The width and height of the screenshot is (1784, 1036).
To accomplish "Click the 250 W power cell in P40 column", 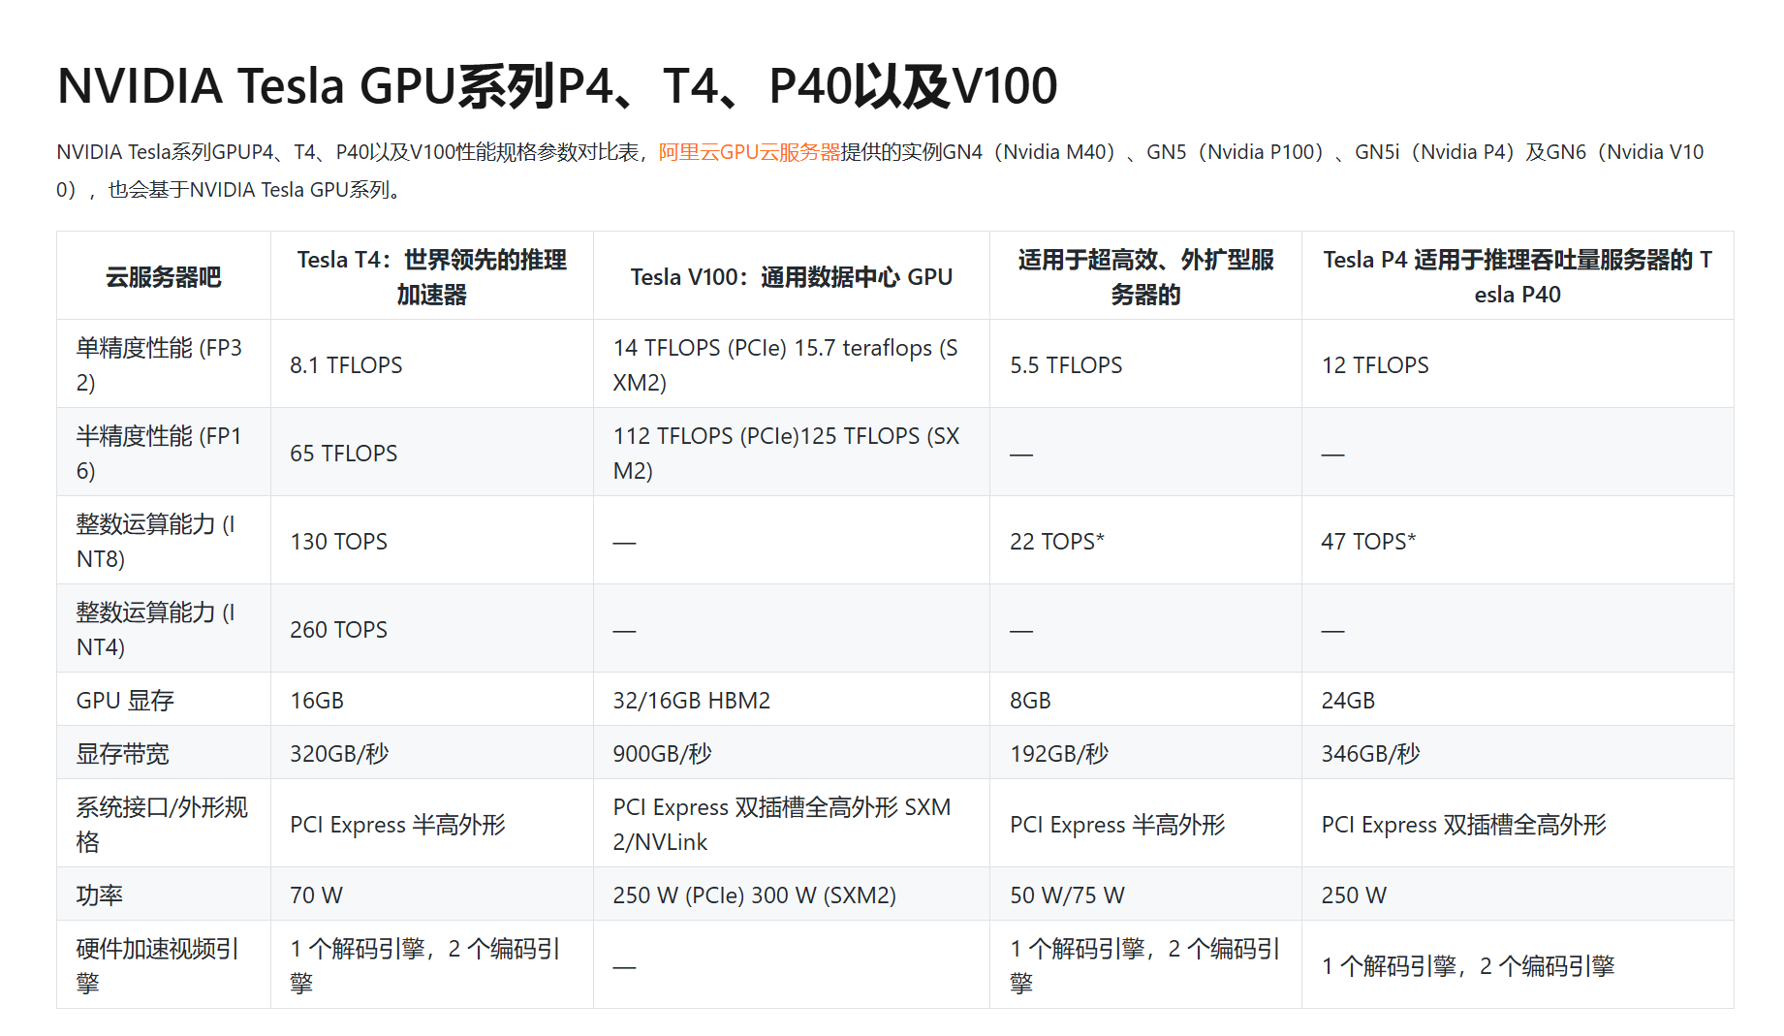I will tap(1518, 895).
